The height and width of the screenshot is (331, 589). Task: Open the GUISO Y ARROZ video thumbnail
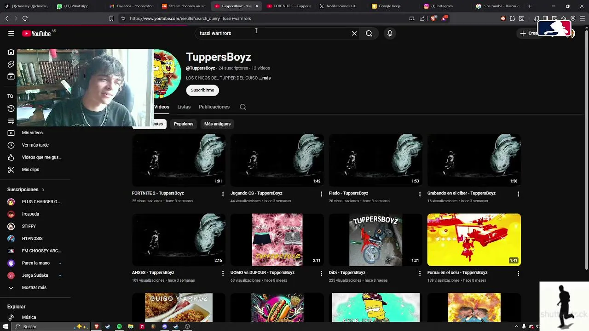[x=179, y=307]
